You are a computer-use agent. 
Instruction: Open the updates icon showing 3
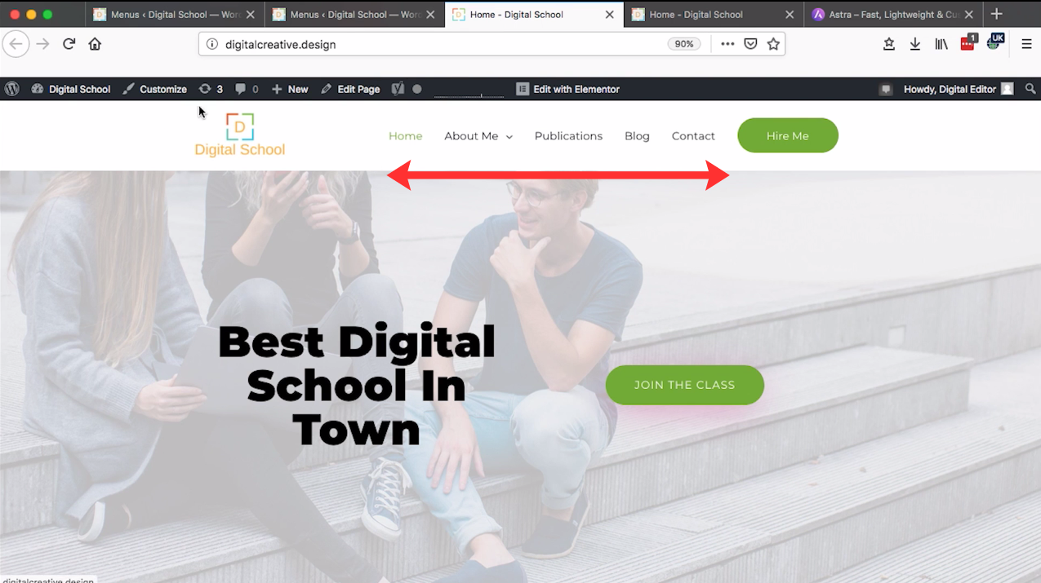[x=211, y=89]
